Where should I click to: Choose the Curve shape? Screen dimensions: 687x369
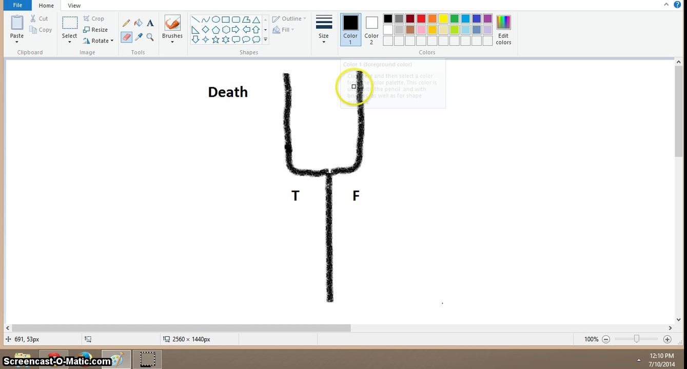click(206, 20)
